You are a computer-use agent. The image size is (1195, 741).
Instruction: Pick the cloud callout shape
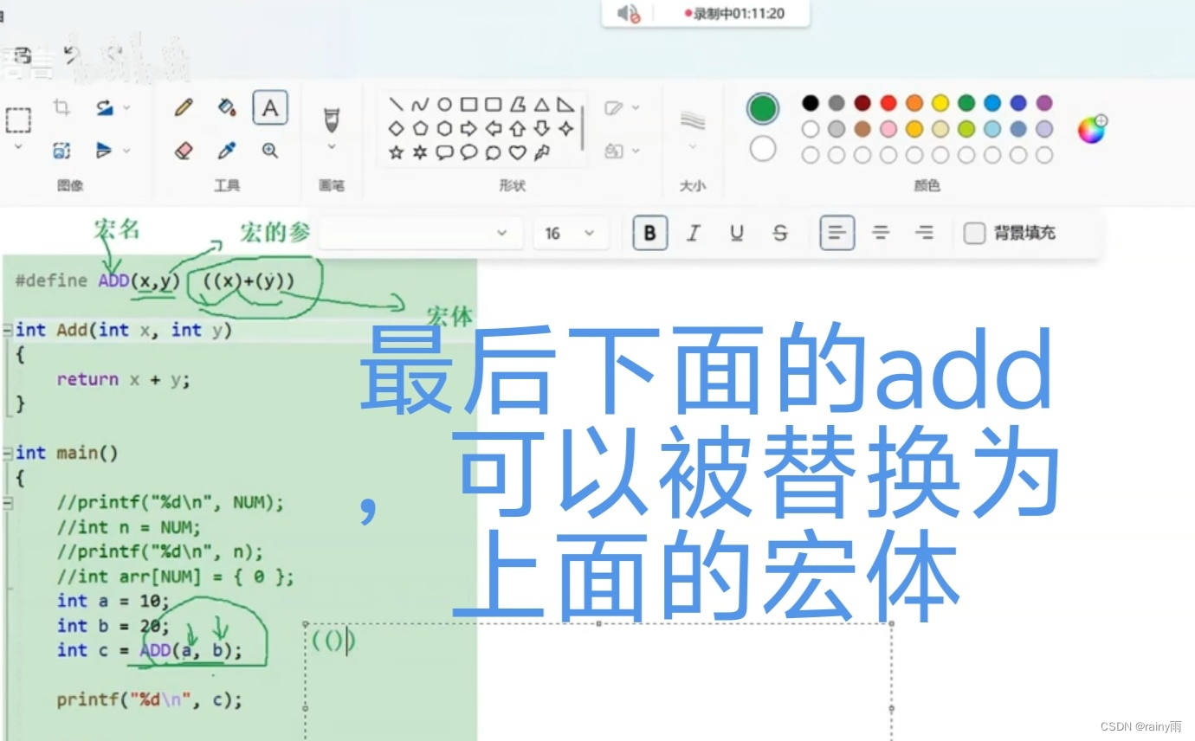click(x=494, y=153)
